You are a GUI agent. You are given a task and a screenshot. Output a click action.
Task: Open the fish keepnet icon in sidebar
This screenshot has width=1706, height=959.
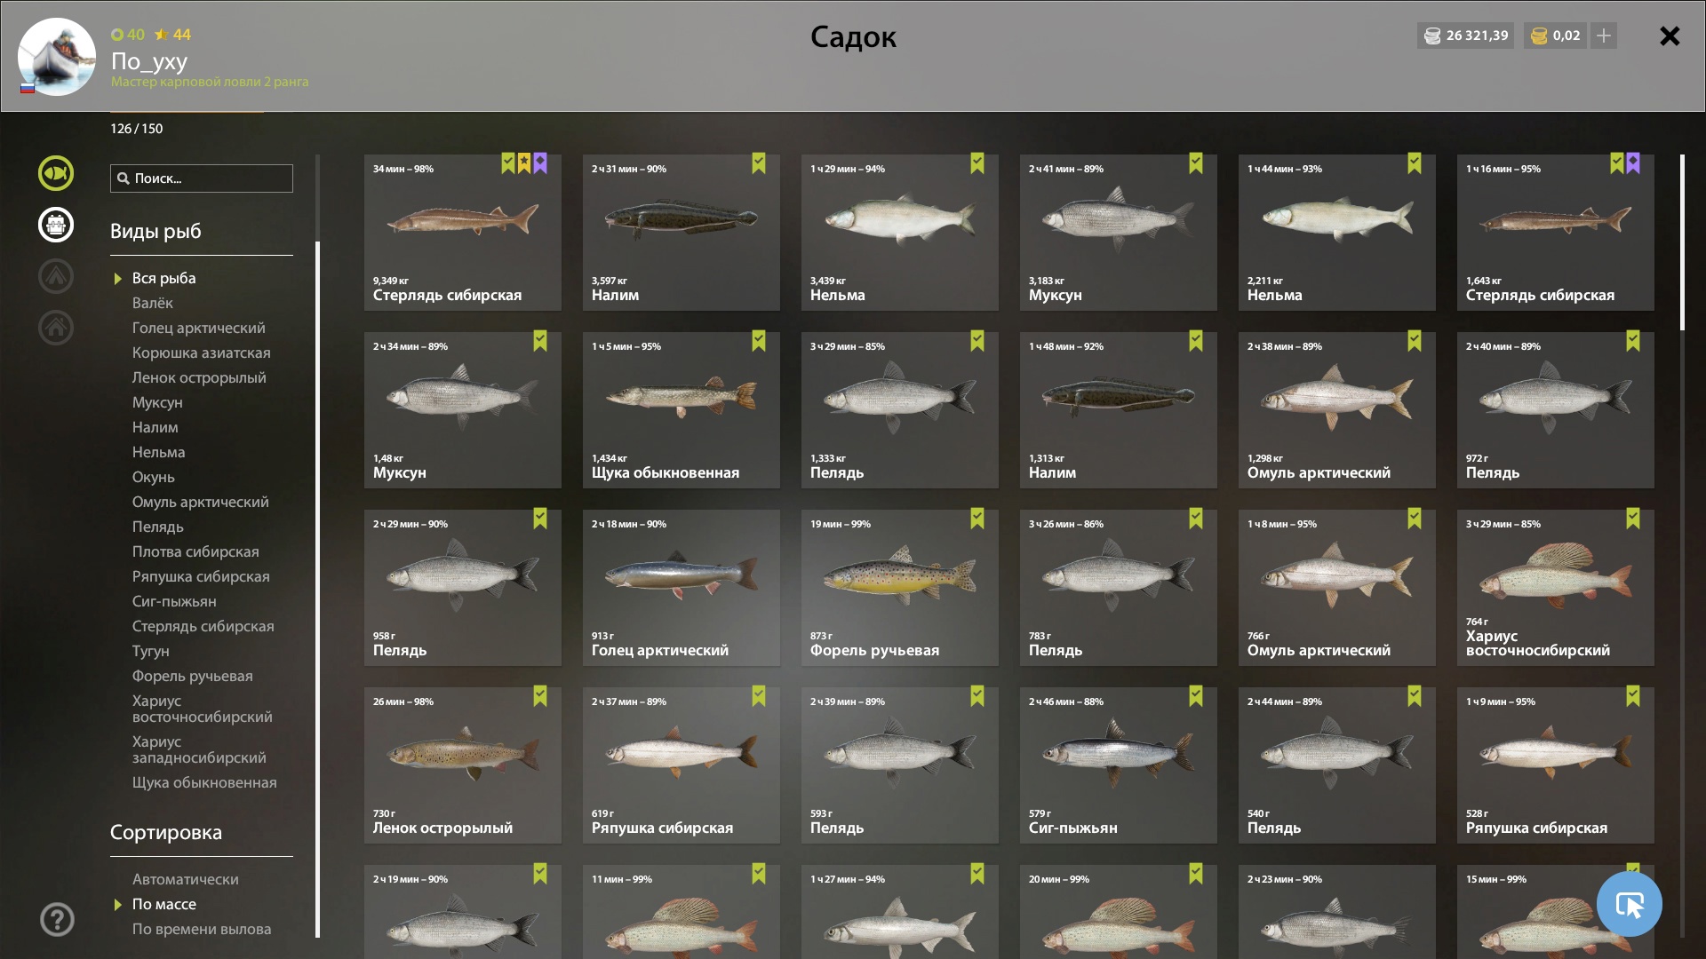click(x=56, y=173)
